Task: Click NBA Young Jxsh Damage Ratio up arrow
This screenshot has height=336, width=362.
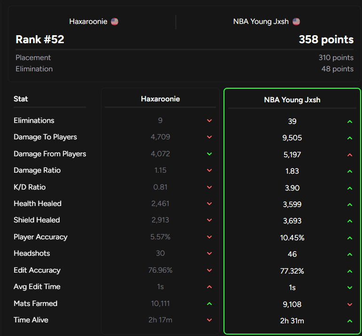Action: [350, 171]
